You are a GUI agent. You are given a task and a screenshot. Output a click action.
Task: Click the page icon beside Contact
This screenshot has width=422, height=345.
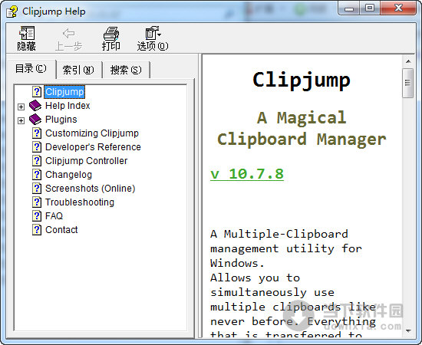[37, 230]
